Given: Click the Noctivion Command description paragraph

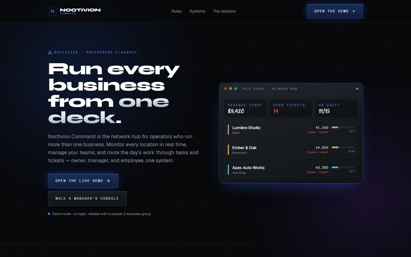Looking at the screenshot, I should click(x=123, y=148).
